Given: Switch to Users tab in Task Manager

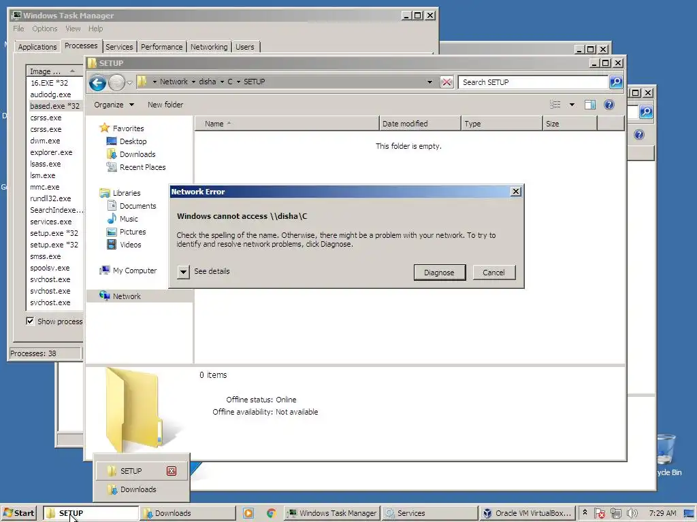Looking at the screenshot, I should [245, 47].
